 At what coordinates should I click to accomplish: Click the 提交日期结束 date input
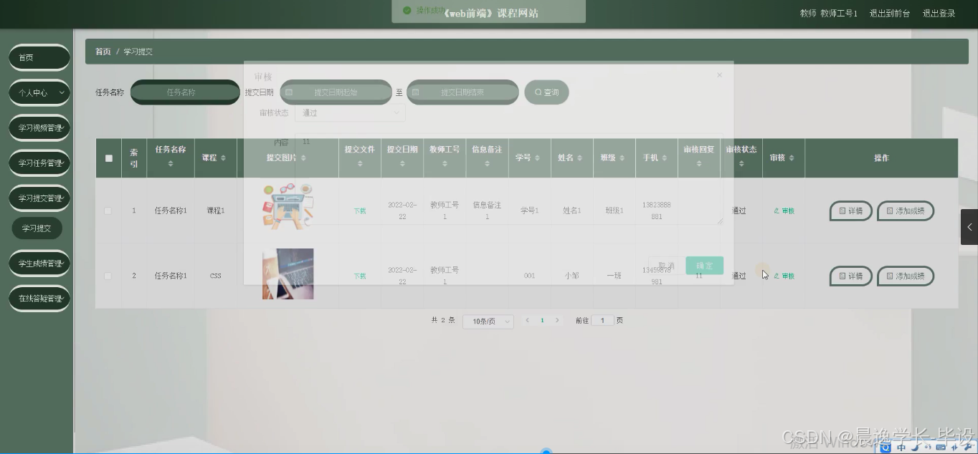pos(462,92)
